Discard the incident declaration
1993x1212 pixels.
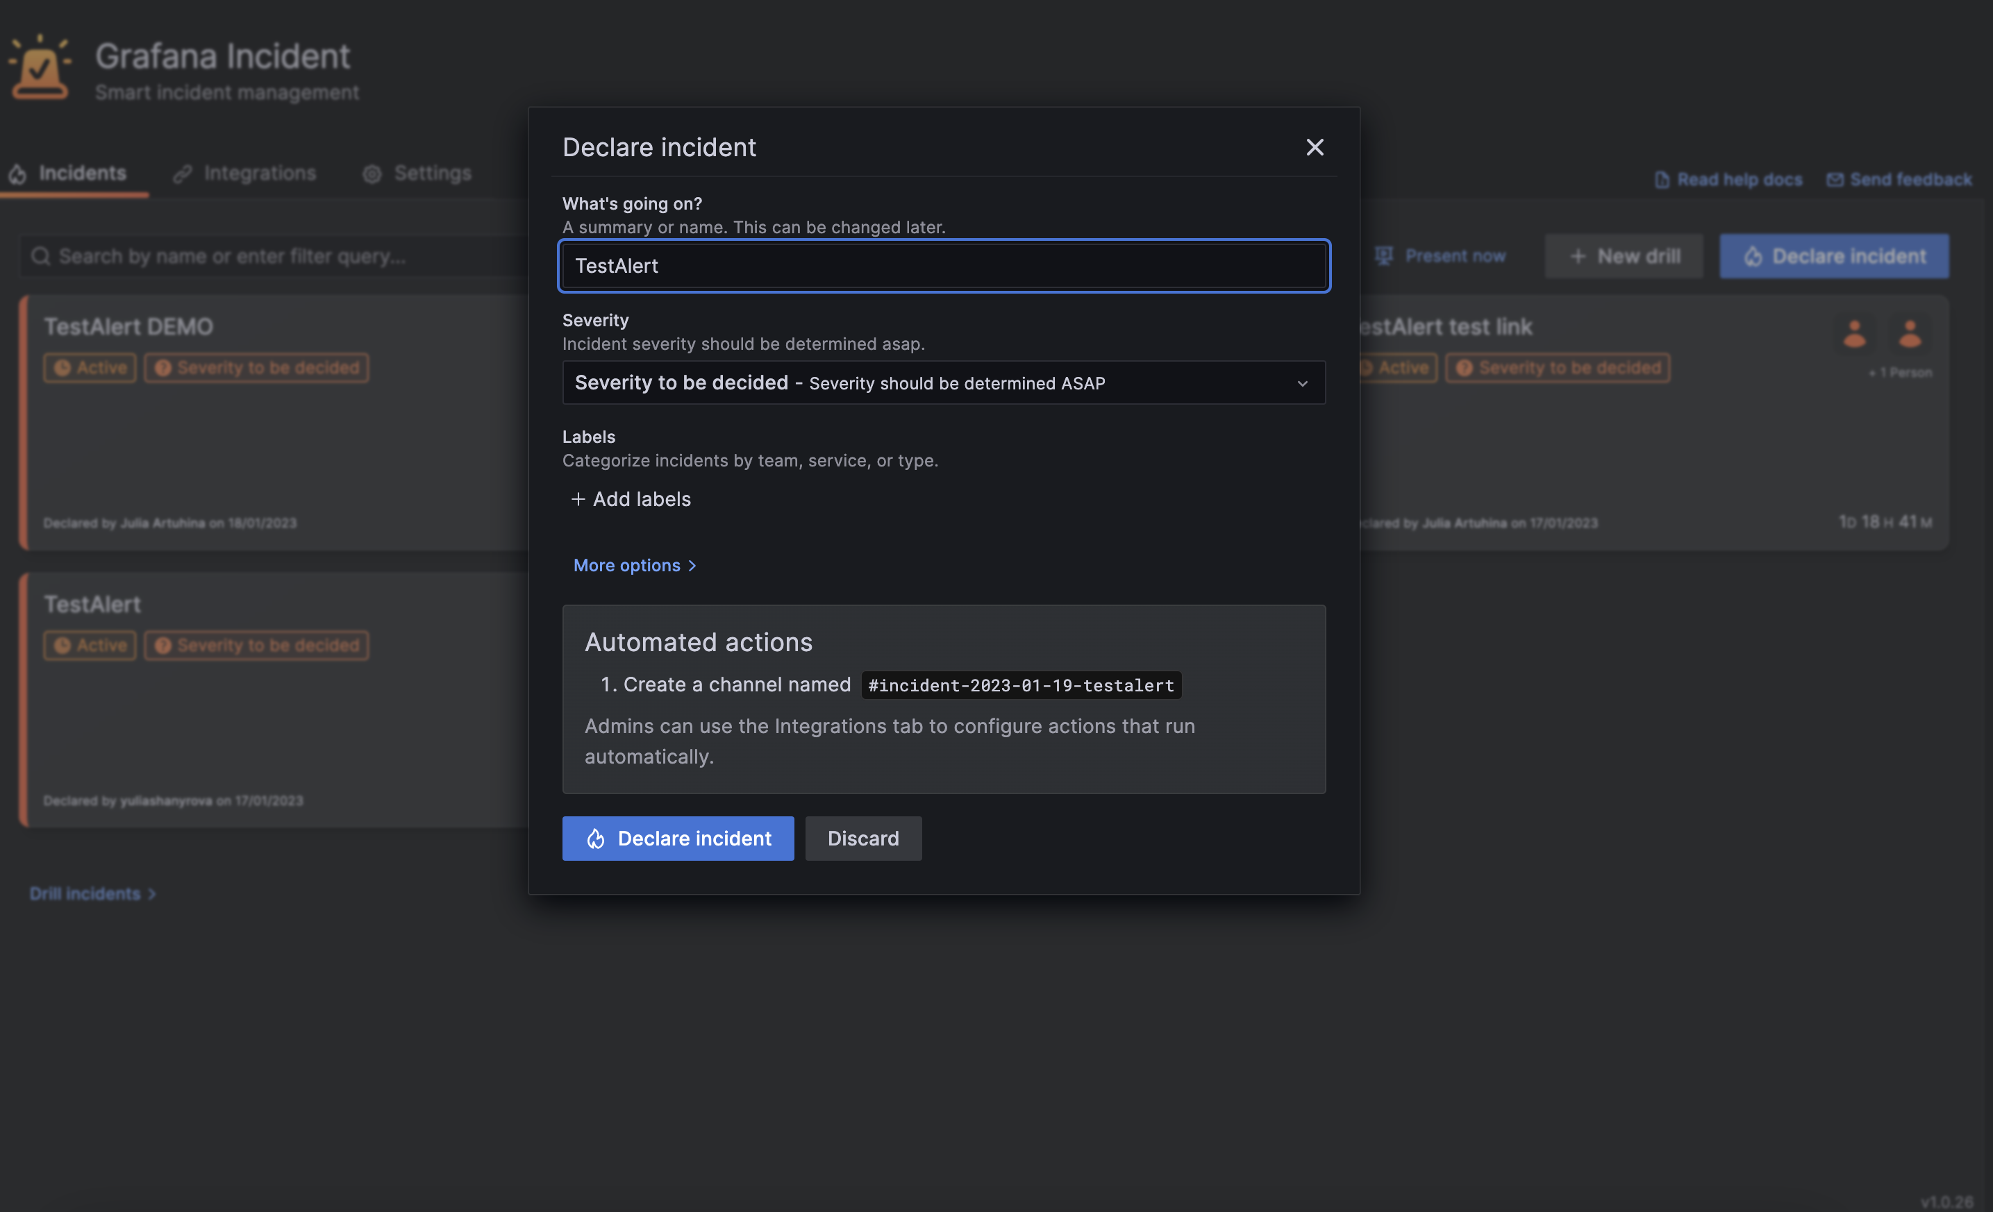tap(863, 839)
